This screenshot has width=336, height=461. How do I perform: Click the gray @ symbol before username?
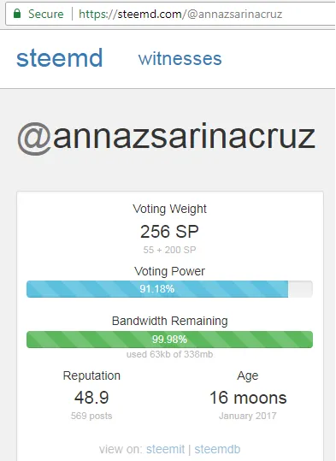(34, 139)
